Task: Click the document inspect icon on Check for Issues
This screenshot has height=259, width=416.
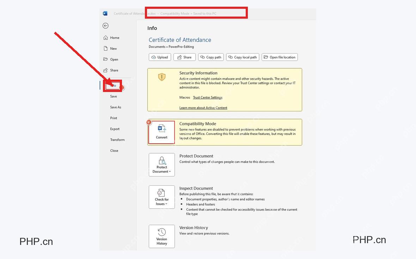Action: point(161,193)
